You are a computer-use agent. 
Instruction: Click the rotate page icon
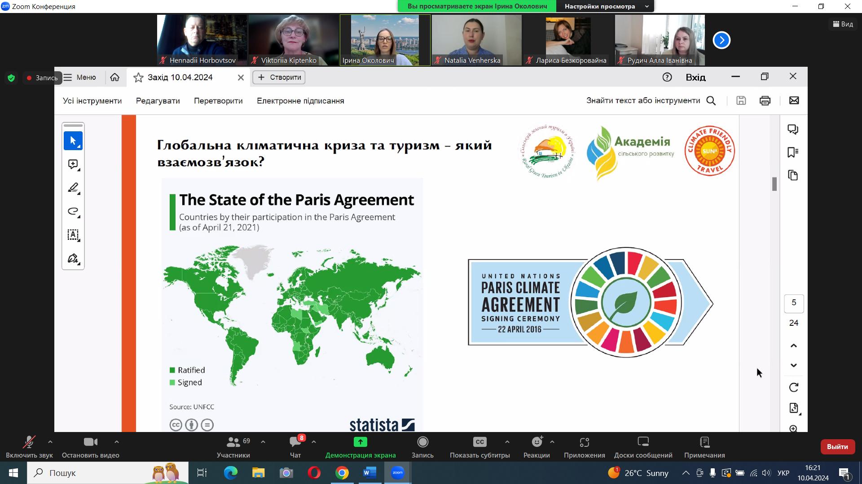click(793, 387)
